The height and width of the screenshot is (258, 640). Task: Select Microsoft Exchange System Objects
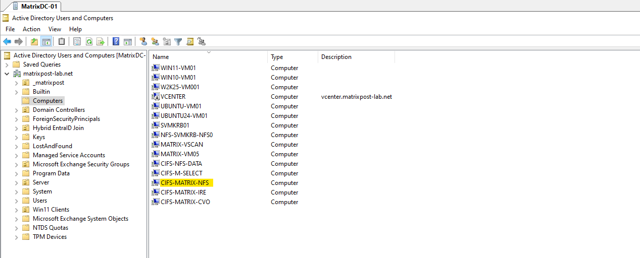(x=80, y=219)
